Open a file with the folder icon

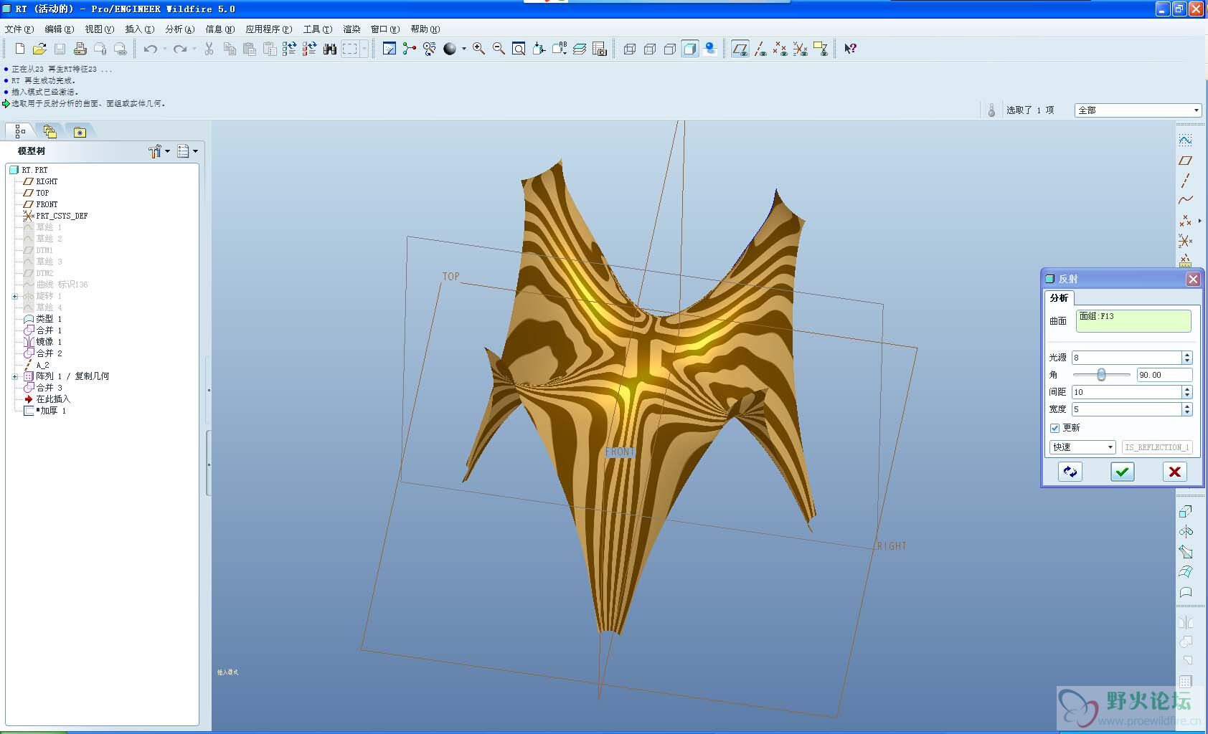(39, 49)
